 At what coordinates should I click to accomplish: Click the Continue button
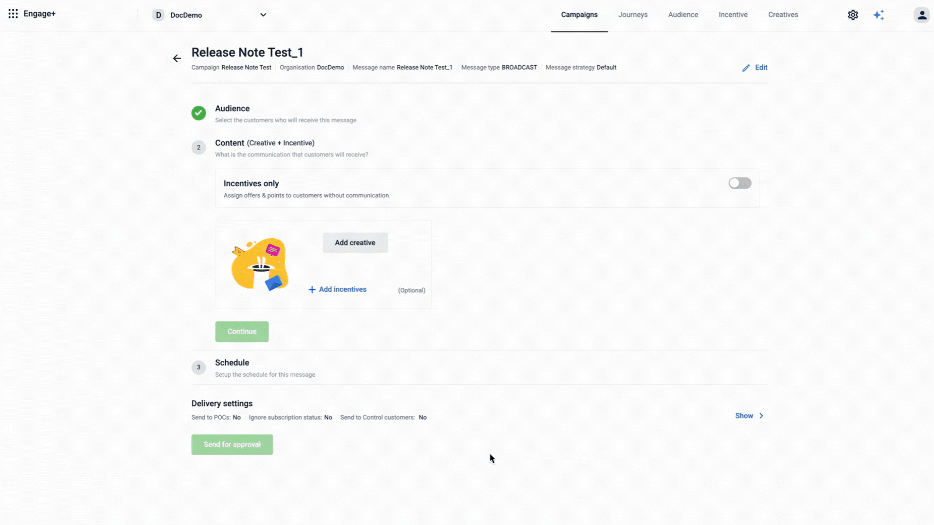(x=242, y=332)
